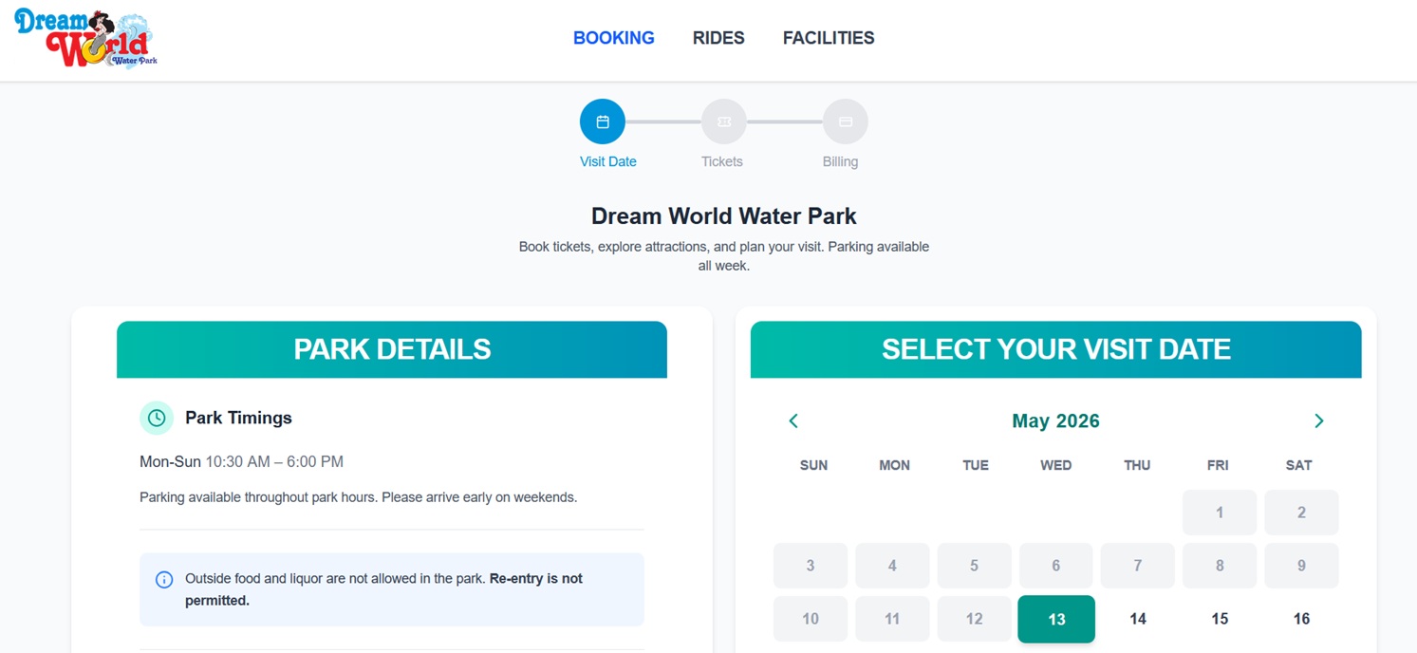Click the Park Timings clock icon
The width and height of the screenshot is (1417, 653).
coord(157,418)
